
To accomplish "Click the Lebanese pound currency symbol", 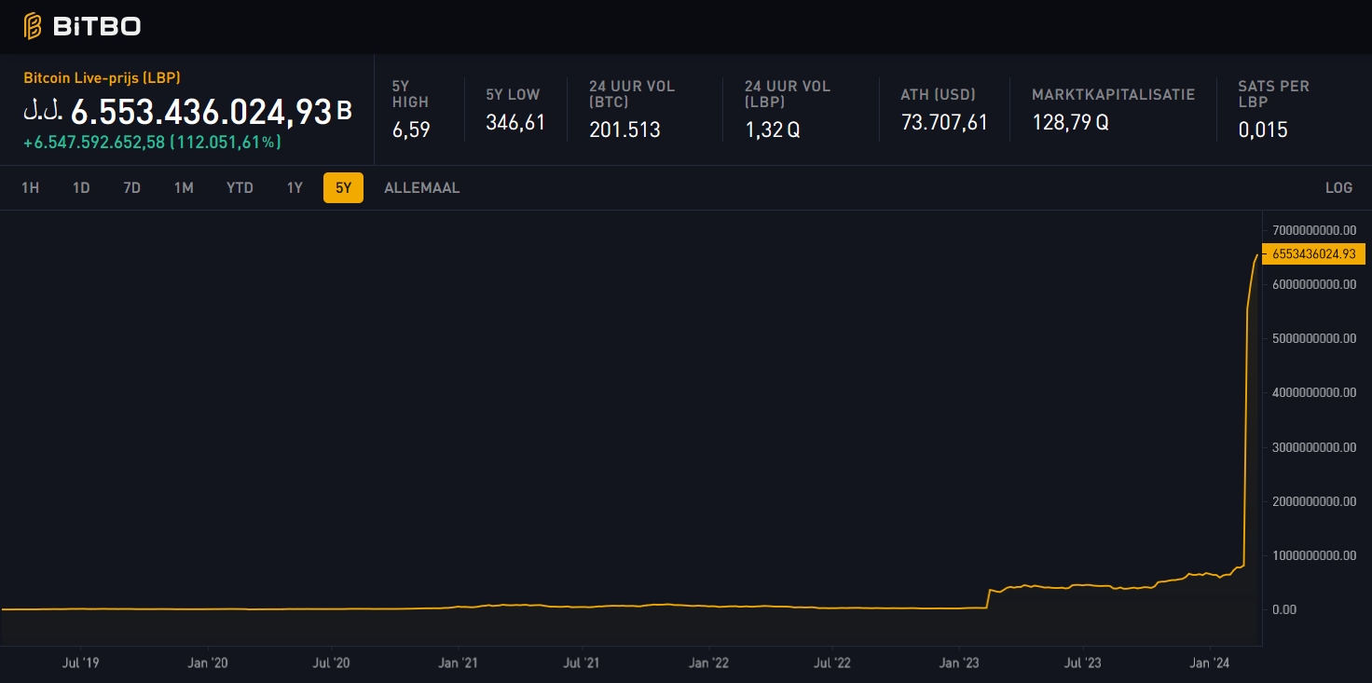I will [x=43, y=112].
